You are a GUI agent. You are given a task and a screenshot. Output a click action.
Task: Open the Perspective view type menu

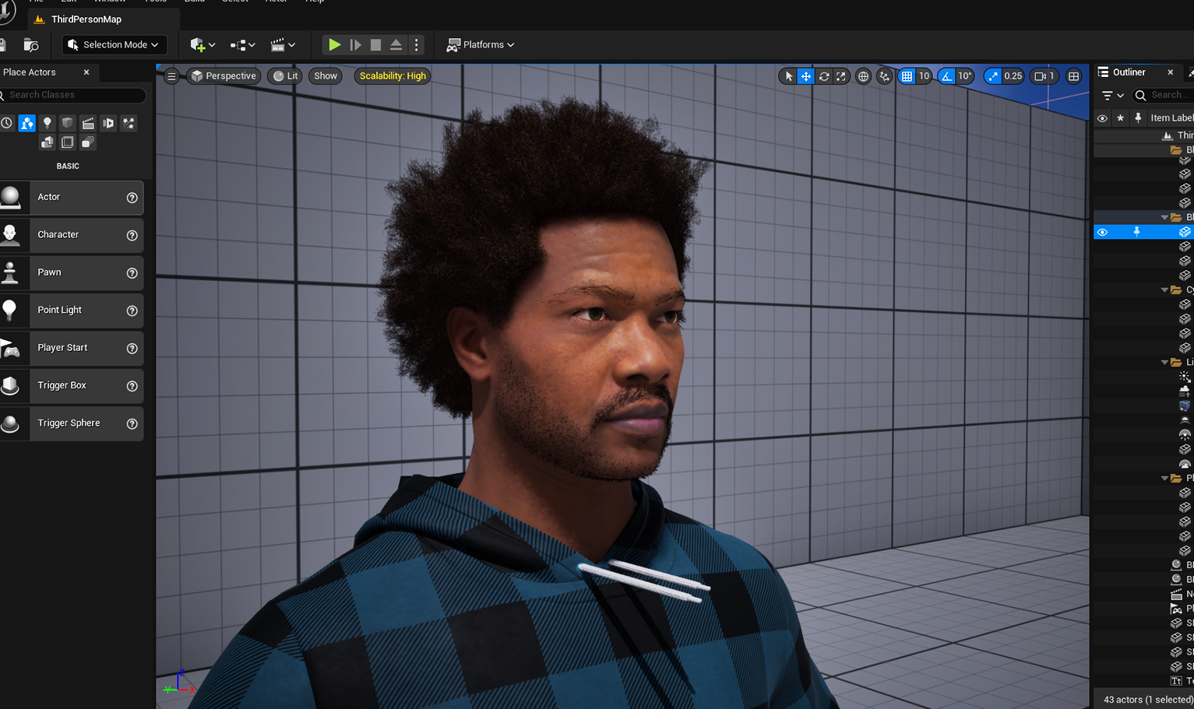224,76
